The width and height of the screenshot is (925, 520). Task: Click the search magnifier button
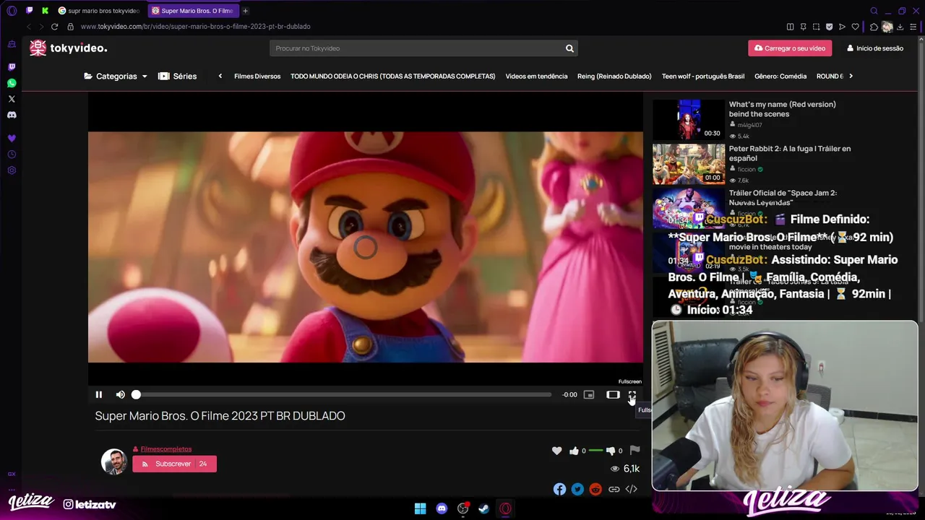pyautogui.click(x=569, y=48)
